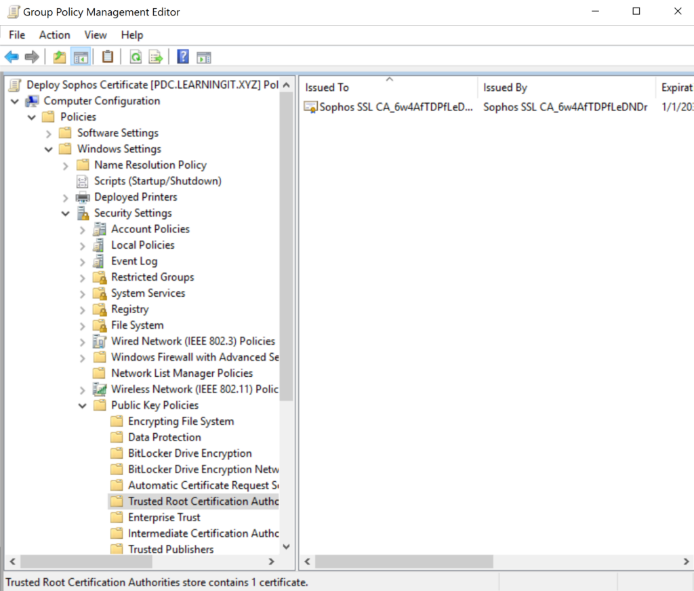Click the System Services locked-folder icon
Viewport: 694px width, 591px height.
click(x=100, y=293)
